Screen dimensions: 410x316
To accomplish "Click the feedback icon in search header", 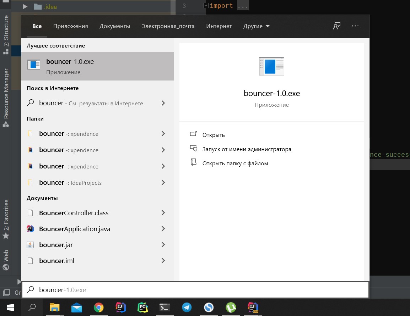I will click(336, 26).
